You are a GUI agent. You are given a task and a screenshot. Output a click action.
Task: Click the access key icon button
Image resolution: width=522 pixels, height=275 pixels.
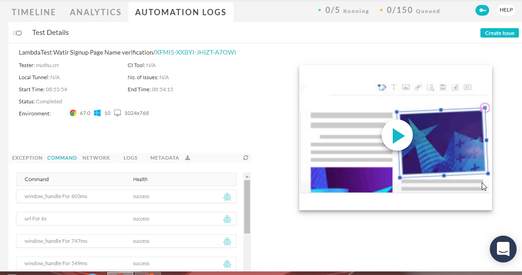[482, 10]
